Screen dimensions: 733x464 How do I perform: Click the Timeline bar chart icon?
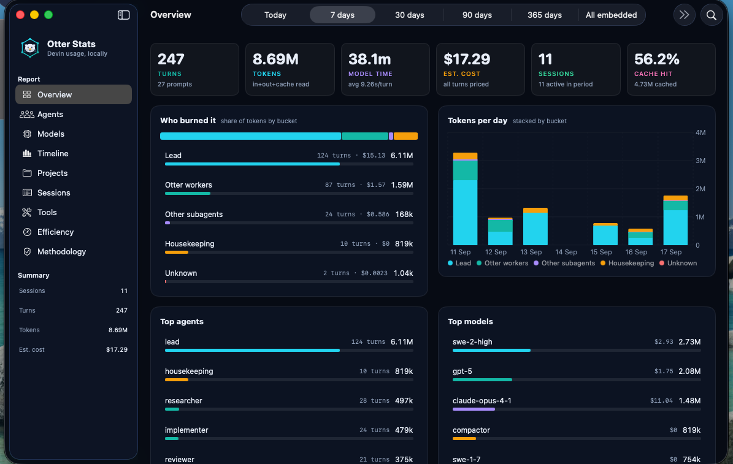point(27,153)
